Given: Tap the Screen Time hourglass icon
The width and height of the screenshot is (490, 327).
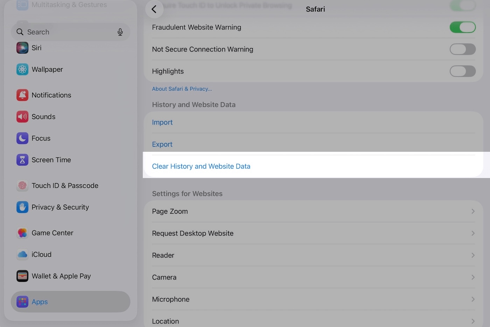Looking at the screenshot, I should pyautogui.click(x=22, y=160).
